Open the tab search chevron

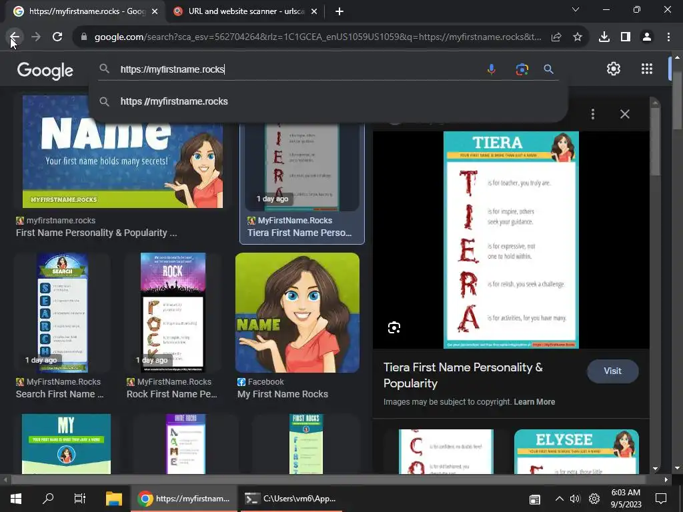576,9
